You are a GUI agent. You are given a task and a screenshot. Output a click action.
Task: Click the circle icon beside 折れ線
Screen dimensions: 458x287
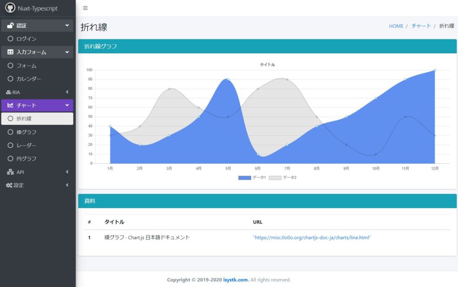tap(10, 118)
